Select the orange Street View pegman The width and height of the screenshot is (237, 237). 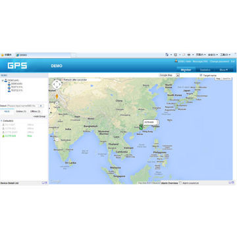57,97
